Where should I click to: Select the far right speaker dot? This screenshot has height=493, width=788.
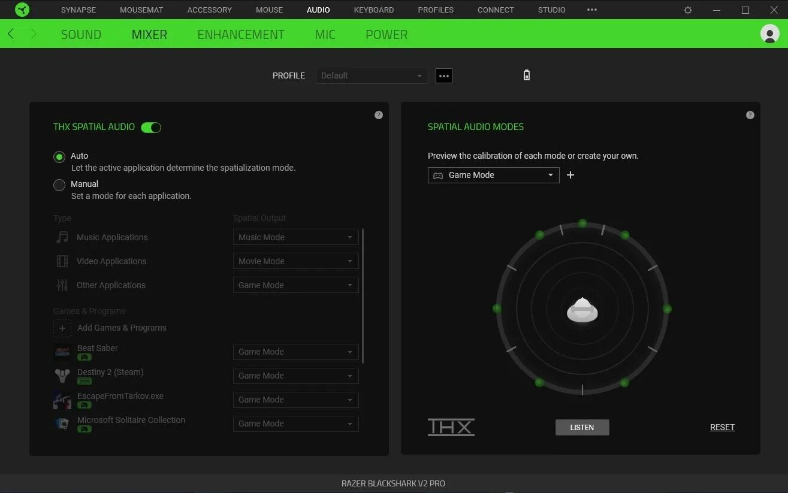coord(668,309)
